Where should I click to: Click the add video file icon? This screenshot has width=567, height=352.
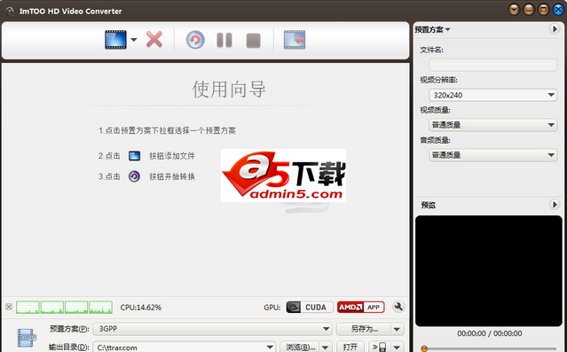click(x=115, y=40)
